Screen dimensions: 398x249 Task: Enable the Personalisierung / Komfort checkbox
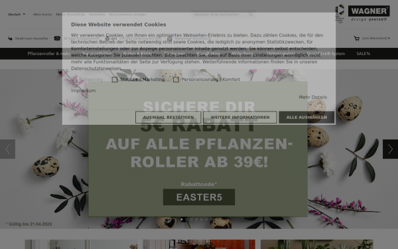[x=176, y=80]
